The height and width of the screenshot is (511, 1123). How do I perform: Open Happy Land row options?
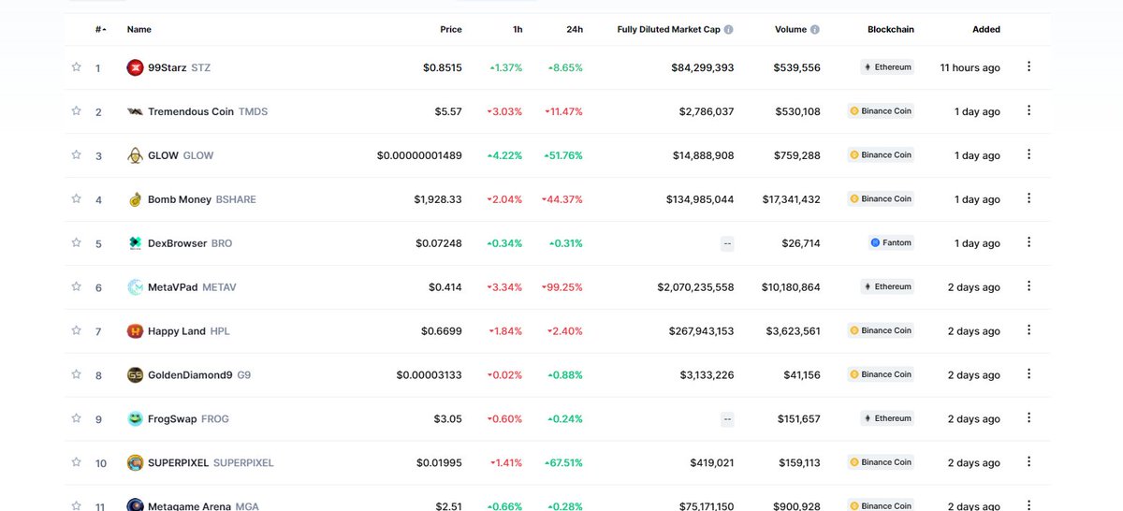pyautogui.click(x=1028, y=330)
